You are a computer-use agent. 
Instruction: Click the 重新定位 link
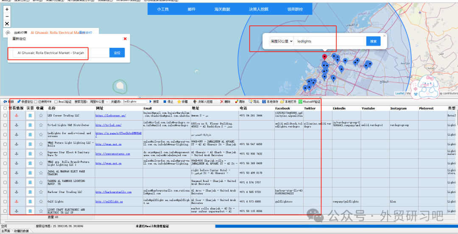pyautogui.click(x=85, y=33)
